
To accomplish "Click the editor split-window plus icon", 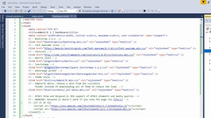I will (201, 20).
